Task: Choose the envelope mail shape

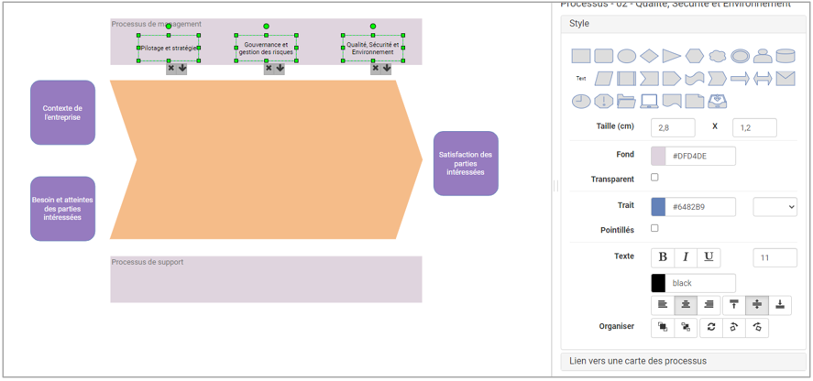Action: click(x=786, y=79)
